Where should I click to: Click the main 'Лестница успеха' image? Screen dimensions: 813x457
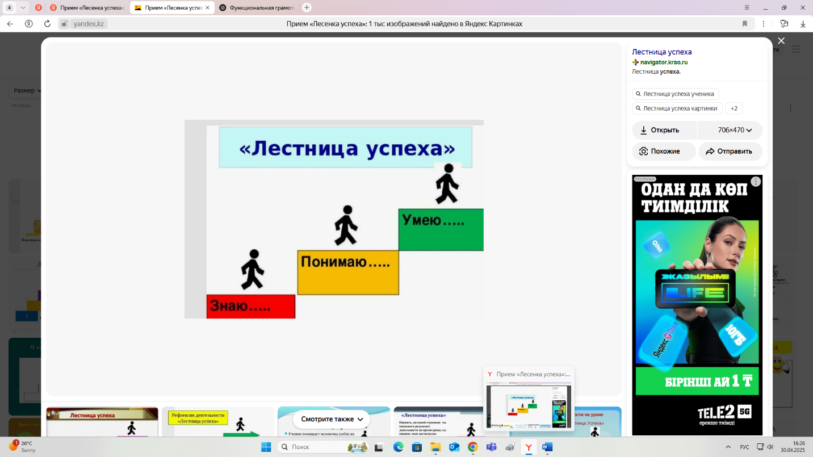point(334,219)
